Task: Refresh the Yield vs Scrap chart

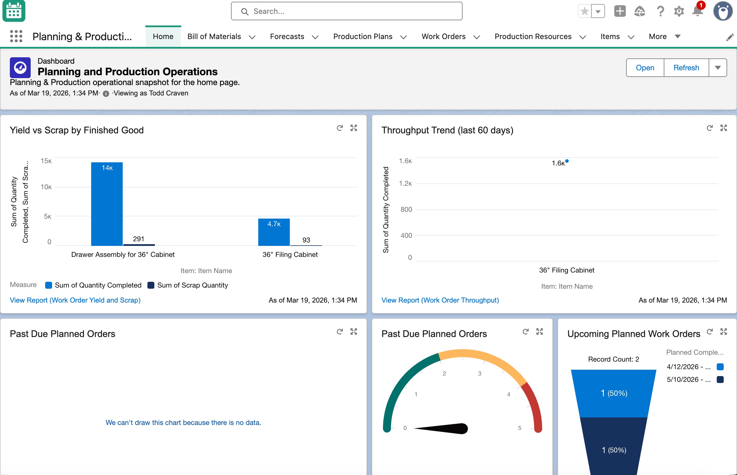Action: [340, 128]
